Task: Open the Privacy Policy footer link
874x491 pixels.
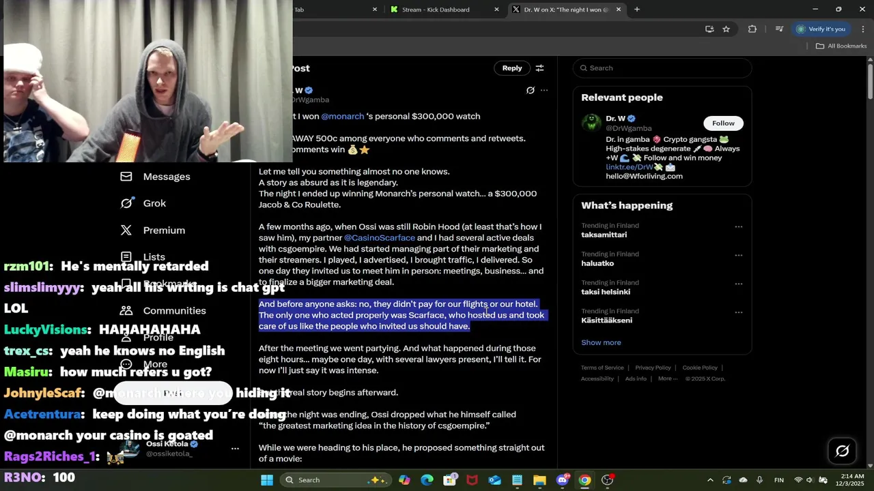Action: [x=653, y=368]
